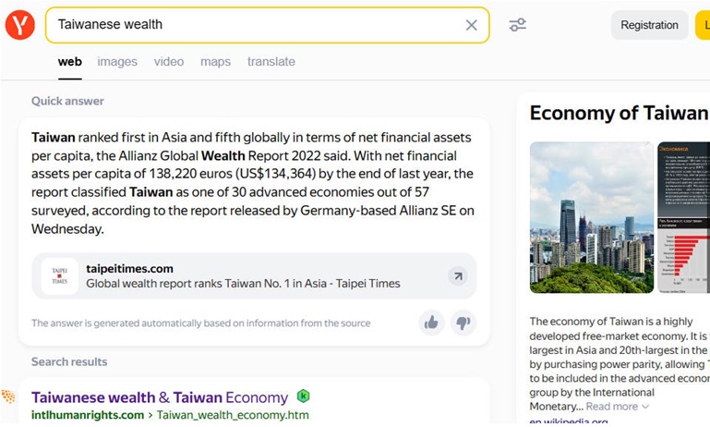This screenshot has height=427, width=710.
Task: Open the Taipei skyline thumbnail image
Action: pyautogui.click(x=591, y=217)
